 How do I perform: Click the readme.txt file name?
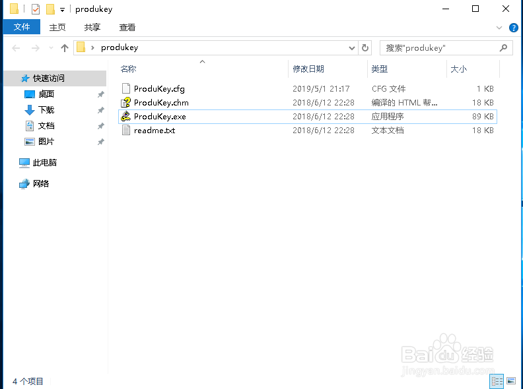click(155, 131)
